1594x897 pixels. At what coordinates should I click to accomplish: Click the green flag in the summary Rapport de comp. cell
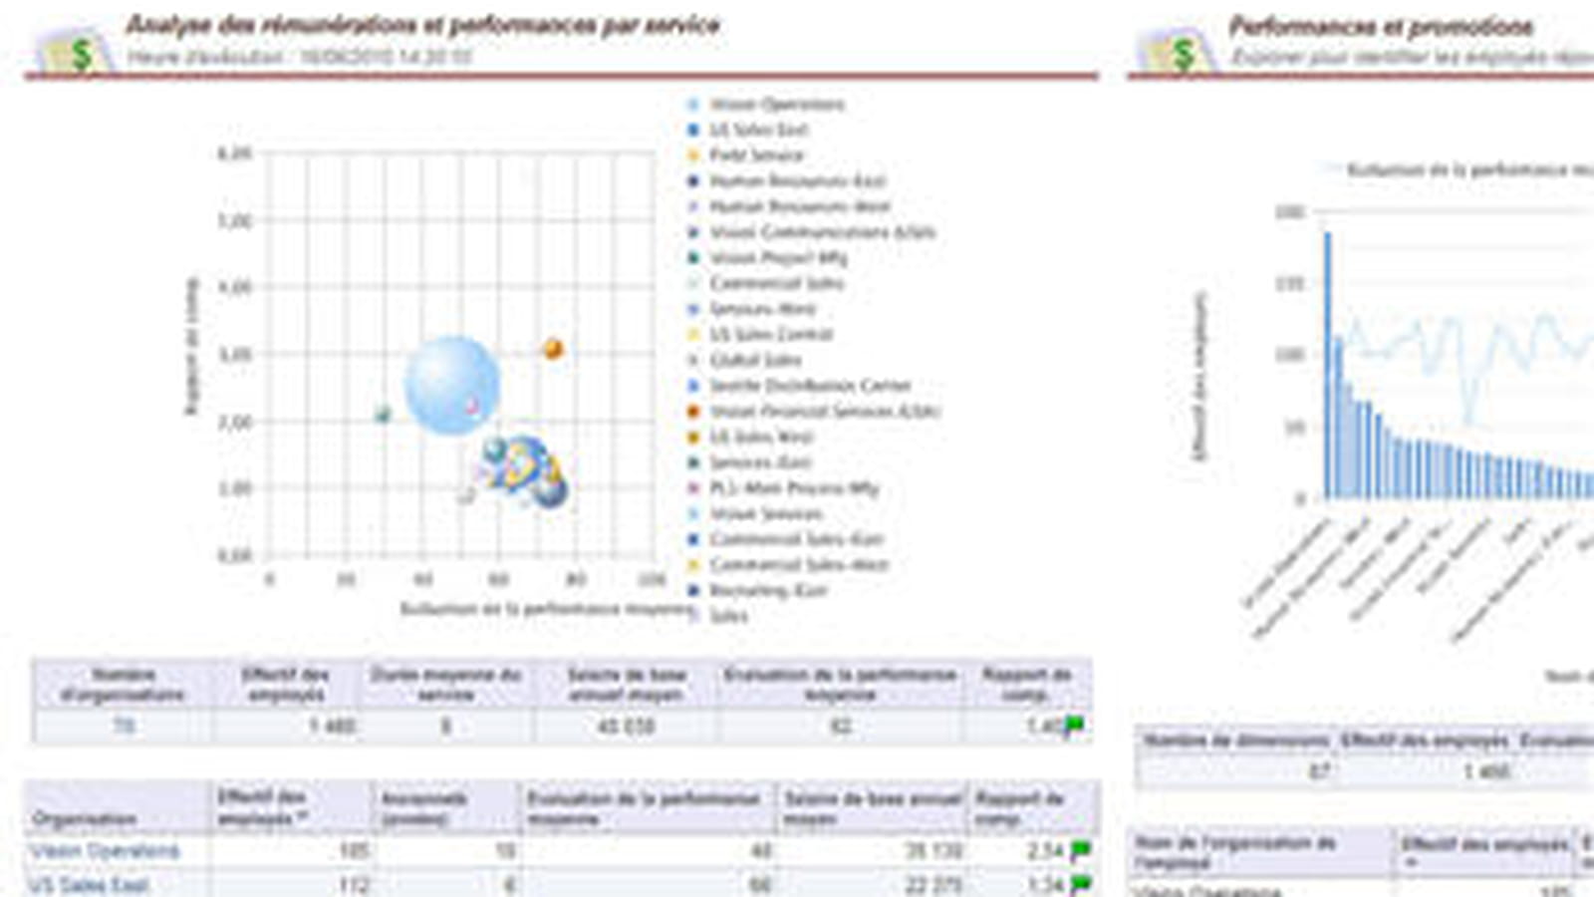1075,726
